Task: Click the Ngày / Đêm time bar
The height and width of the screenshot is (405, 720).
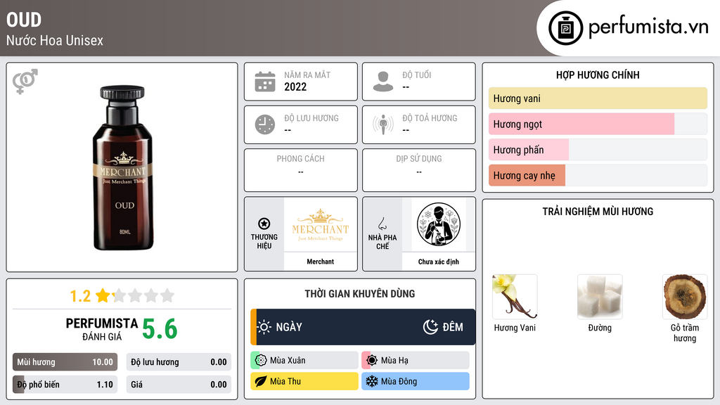Action: [363, 327]
